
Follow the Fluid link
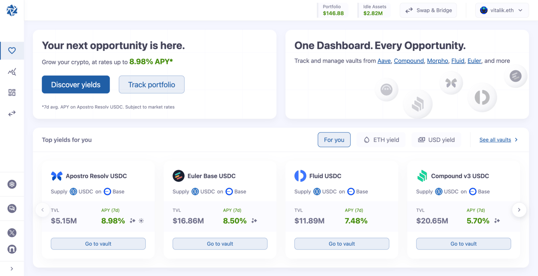coord(458,61)
